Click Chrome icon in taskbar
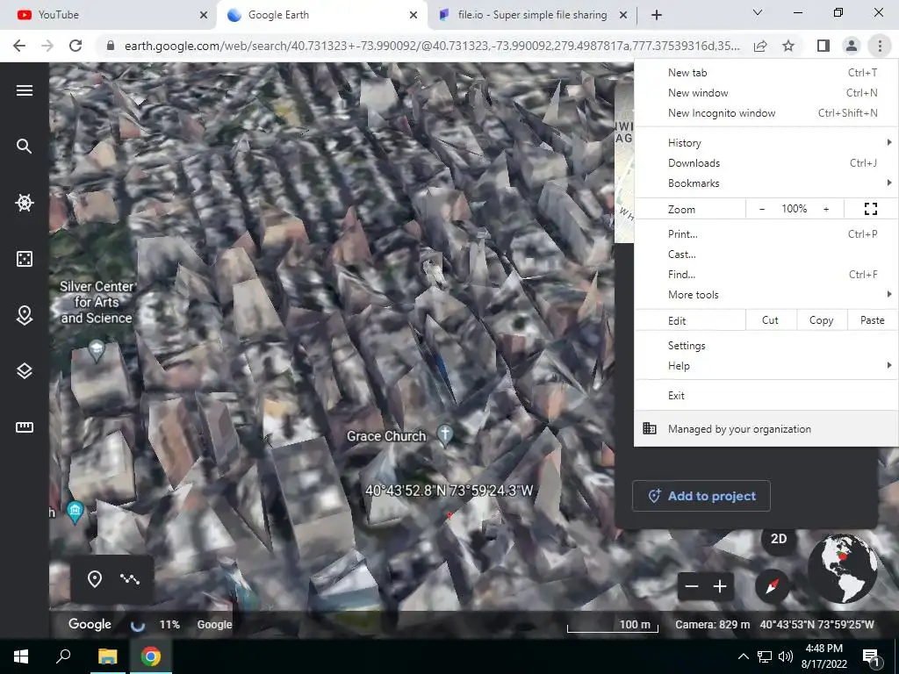 pos(151,656)
